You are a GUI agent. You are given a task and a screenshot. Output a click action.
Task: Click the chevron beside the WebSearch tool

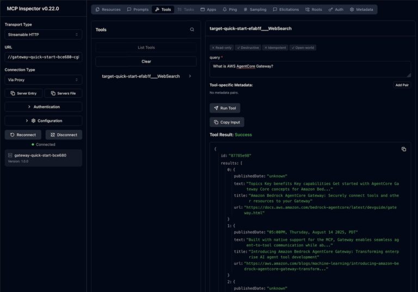click(x=190, y=76)
